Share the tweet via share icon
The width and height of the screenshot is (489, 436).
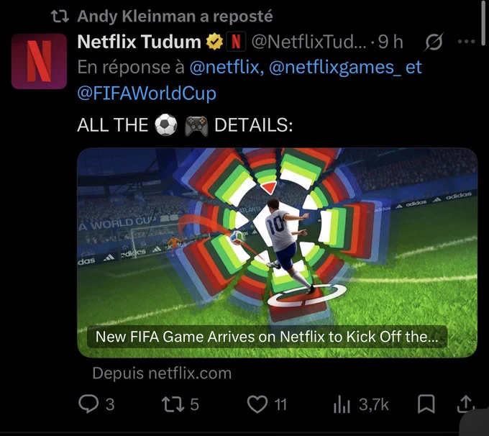(465, 404)
